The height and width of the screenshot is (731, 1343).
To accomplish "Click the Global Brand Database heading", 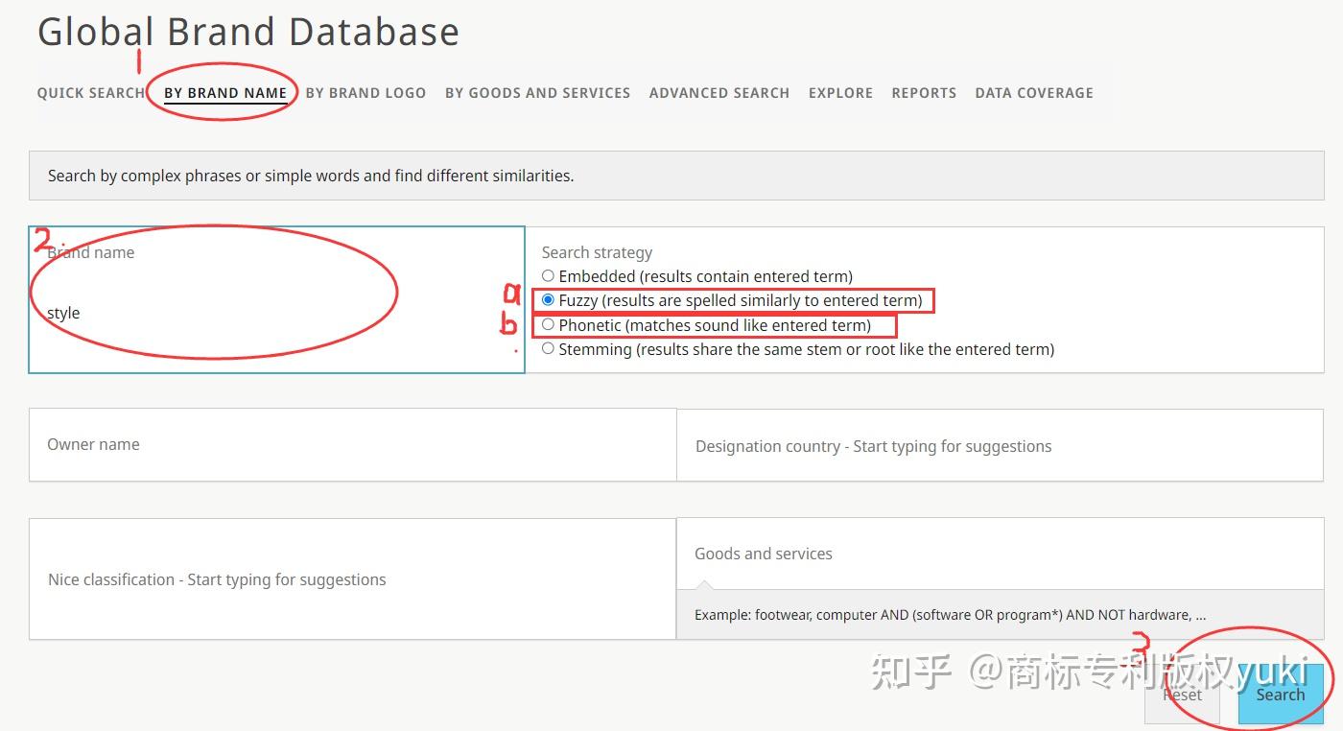I will coord(247,32).
